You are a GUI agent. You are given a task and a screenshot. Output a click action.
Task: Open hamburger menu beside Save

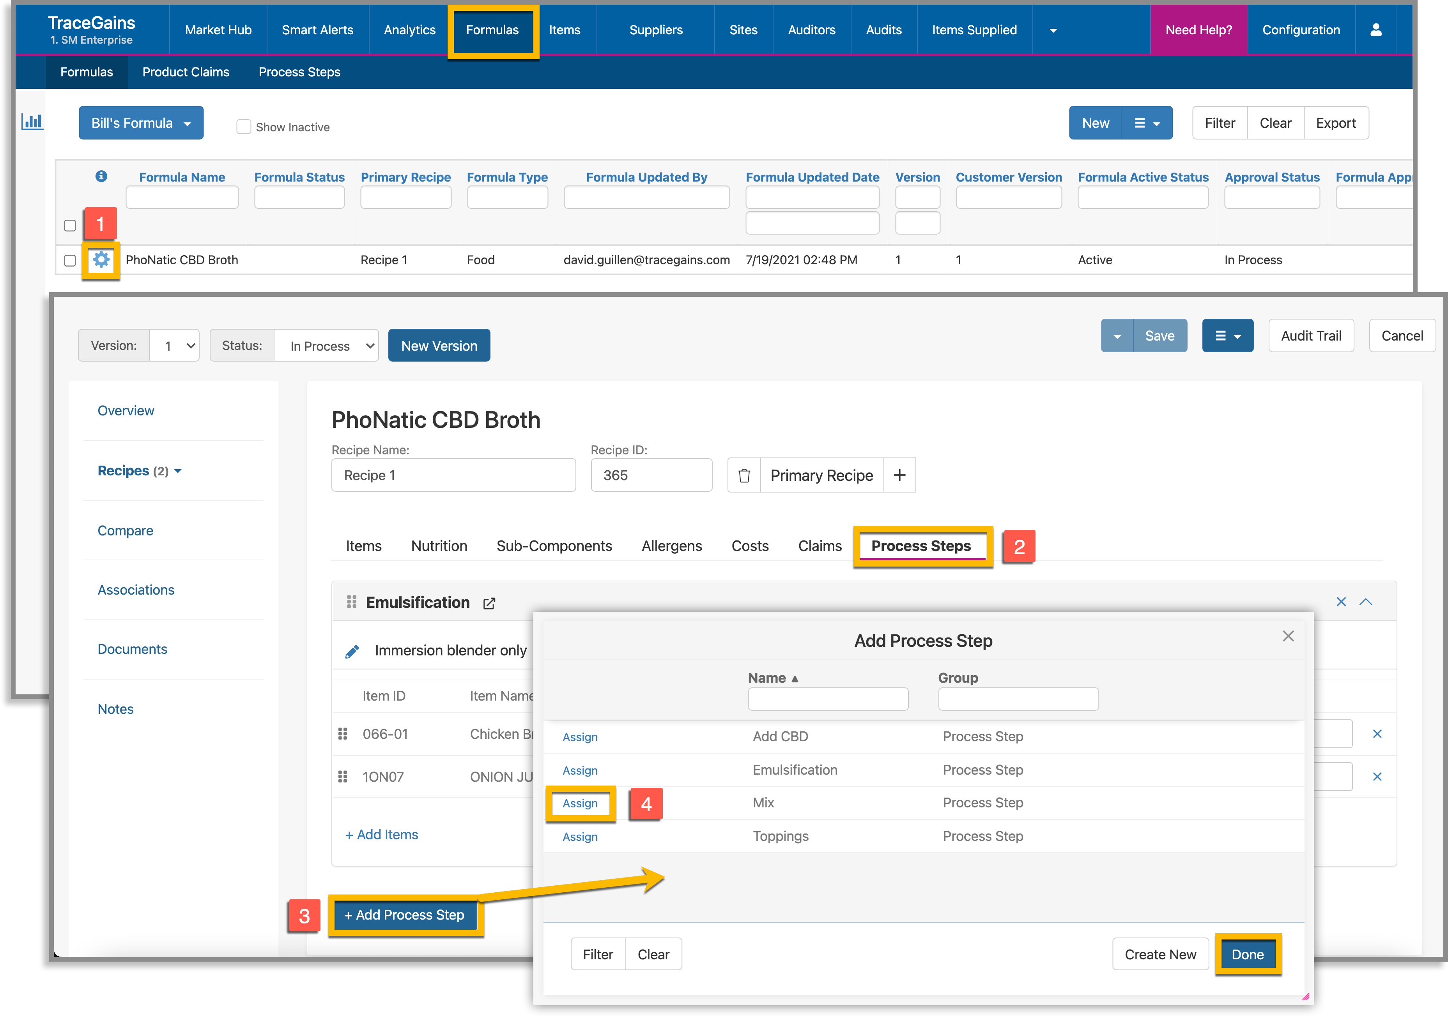click(x=1227, y=336)
